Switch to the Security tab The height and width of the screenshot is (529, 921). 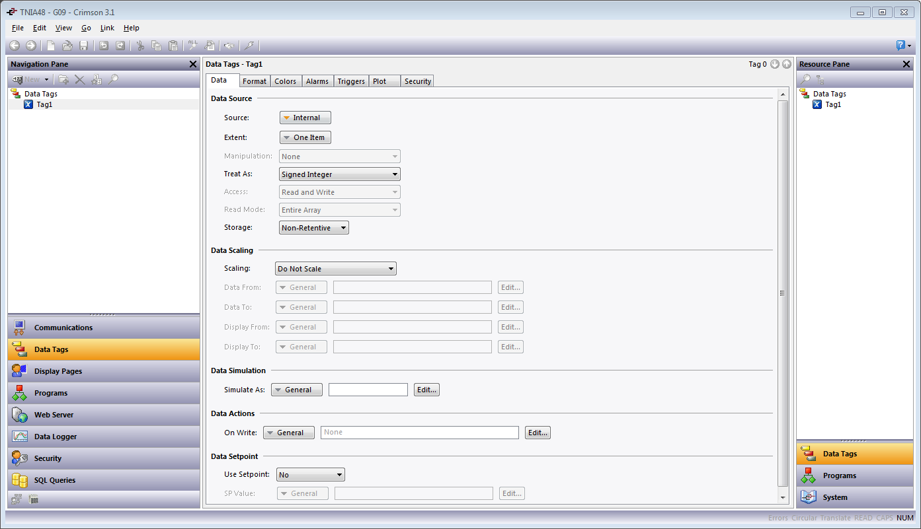coord(418,81)
